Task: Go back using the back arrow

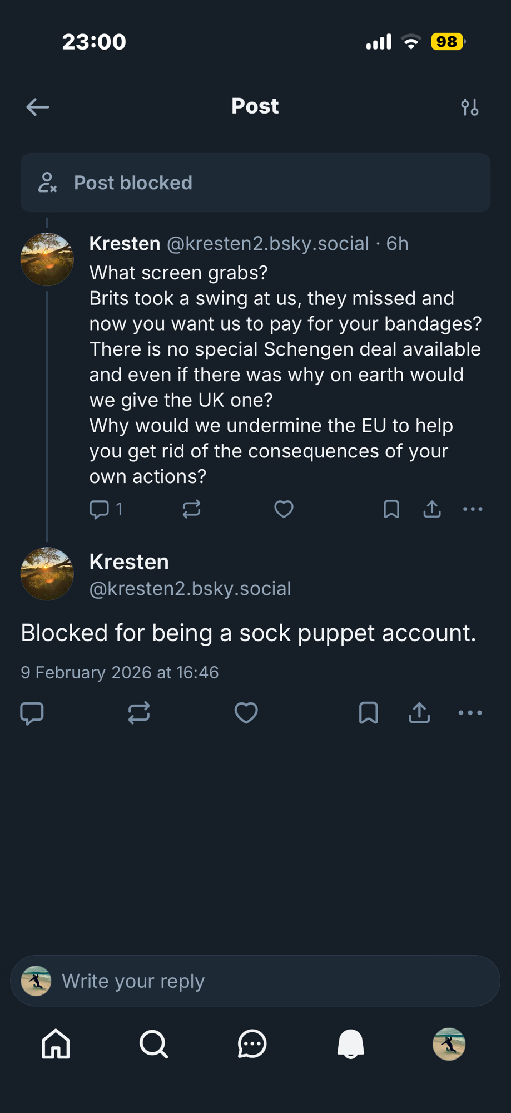Action: (38, 107)
